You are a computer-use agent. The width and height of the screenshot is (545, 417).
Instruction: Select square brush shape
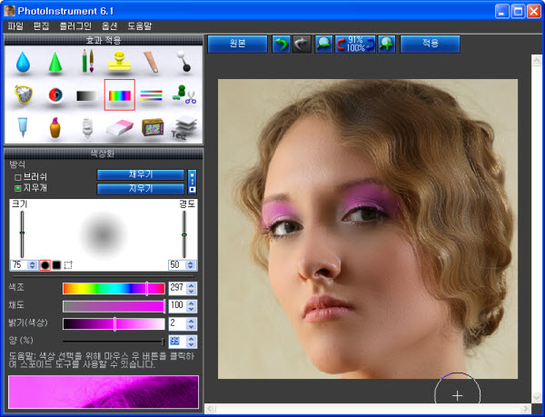(x=56, y=265)
